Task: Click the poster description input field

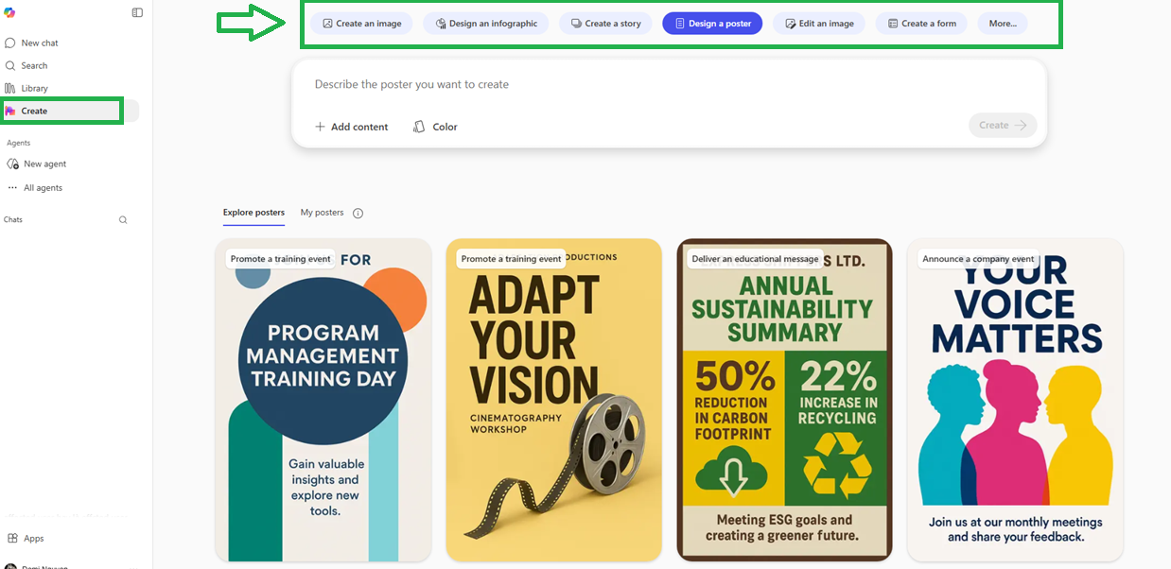Action: click(668, 84)
